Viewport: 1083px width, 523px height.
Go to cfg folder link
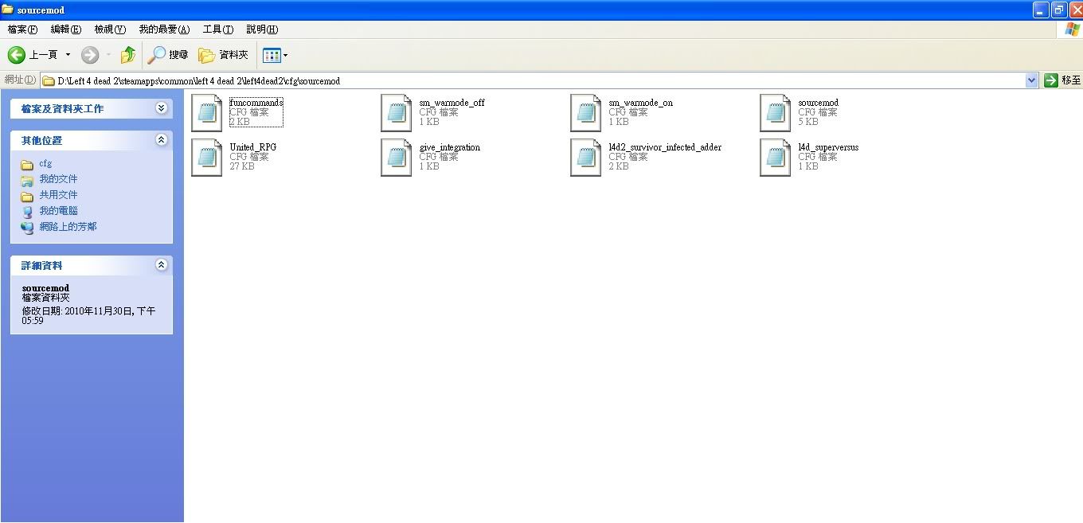[x=45, y=163]
